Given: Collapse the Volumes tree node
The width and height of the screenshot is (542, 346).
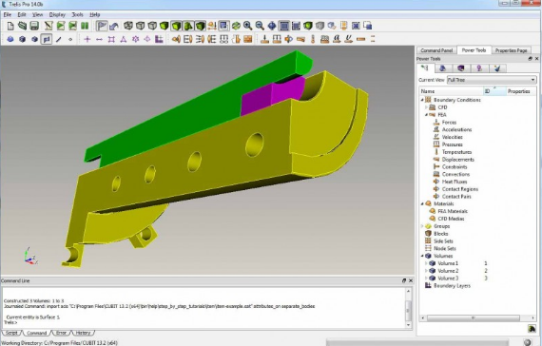Looking at the screenshot, I should 422,256.
